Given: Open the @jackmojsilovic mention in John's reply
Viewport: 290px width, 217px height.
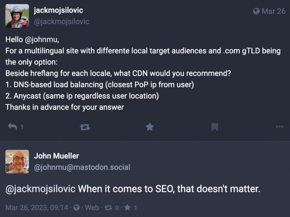Looking at the screenshot, I should click(x=41, y=189).
